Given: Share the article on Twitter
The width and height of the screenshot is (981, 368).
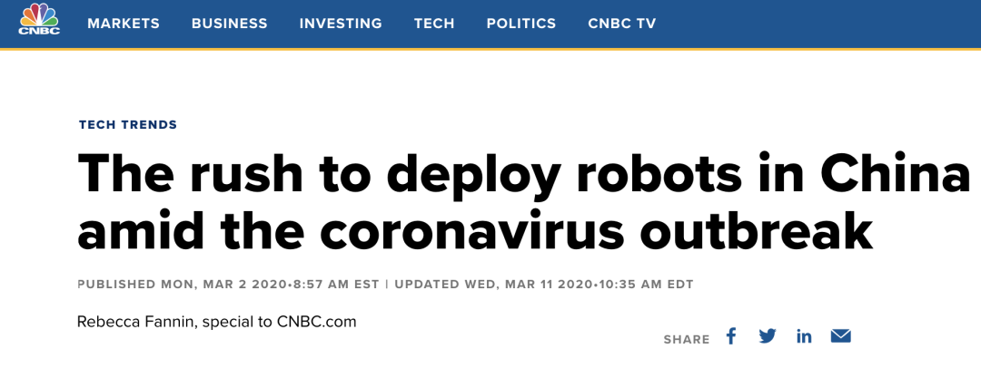Looking at the screenshot, I should [x=768, y=336].
